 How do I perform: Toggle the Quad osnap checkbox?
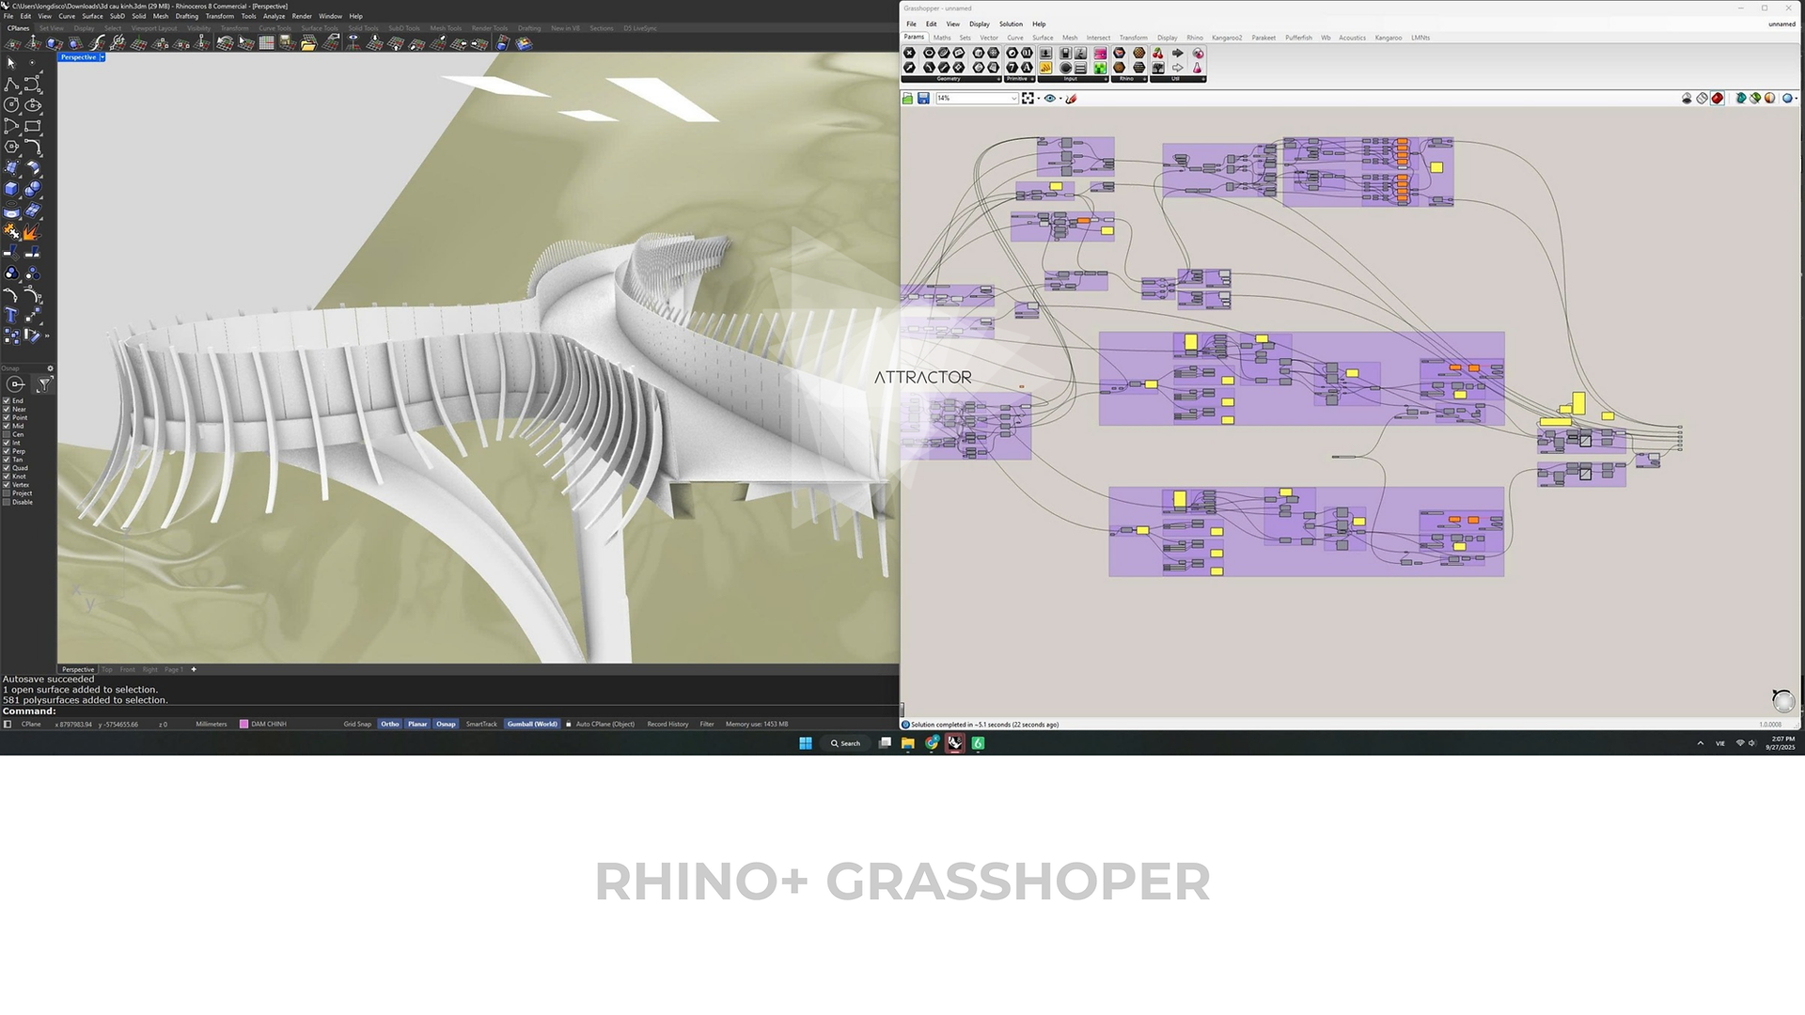7,468
